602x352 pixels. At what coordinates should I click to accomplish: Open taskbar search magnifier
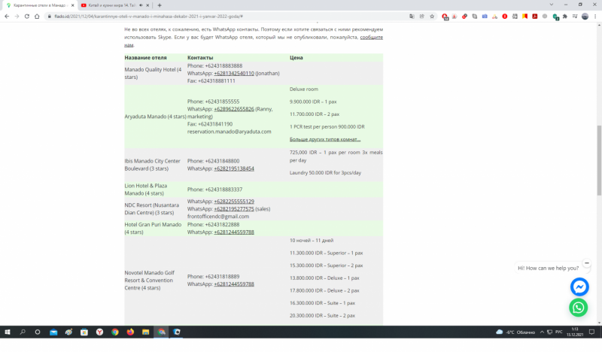(x=23, y=332)
